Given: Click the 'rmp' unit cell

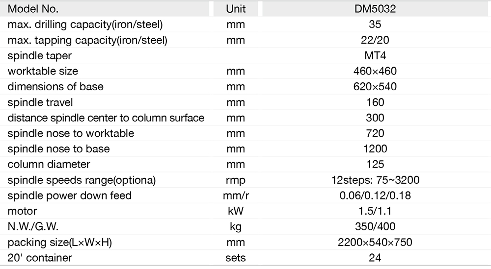Looking at the screenshot, I should tap(236, 180).
